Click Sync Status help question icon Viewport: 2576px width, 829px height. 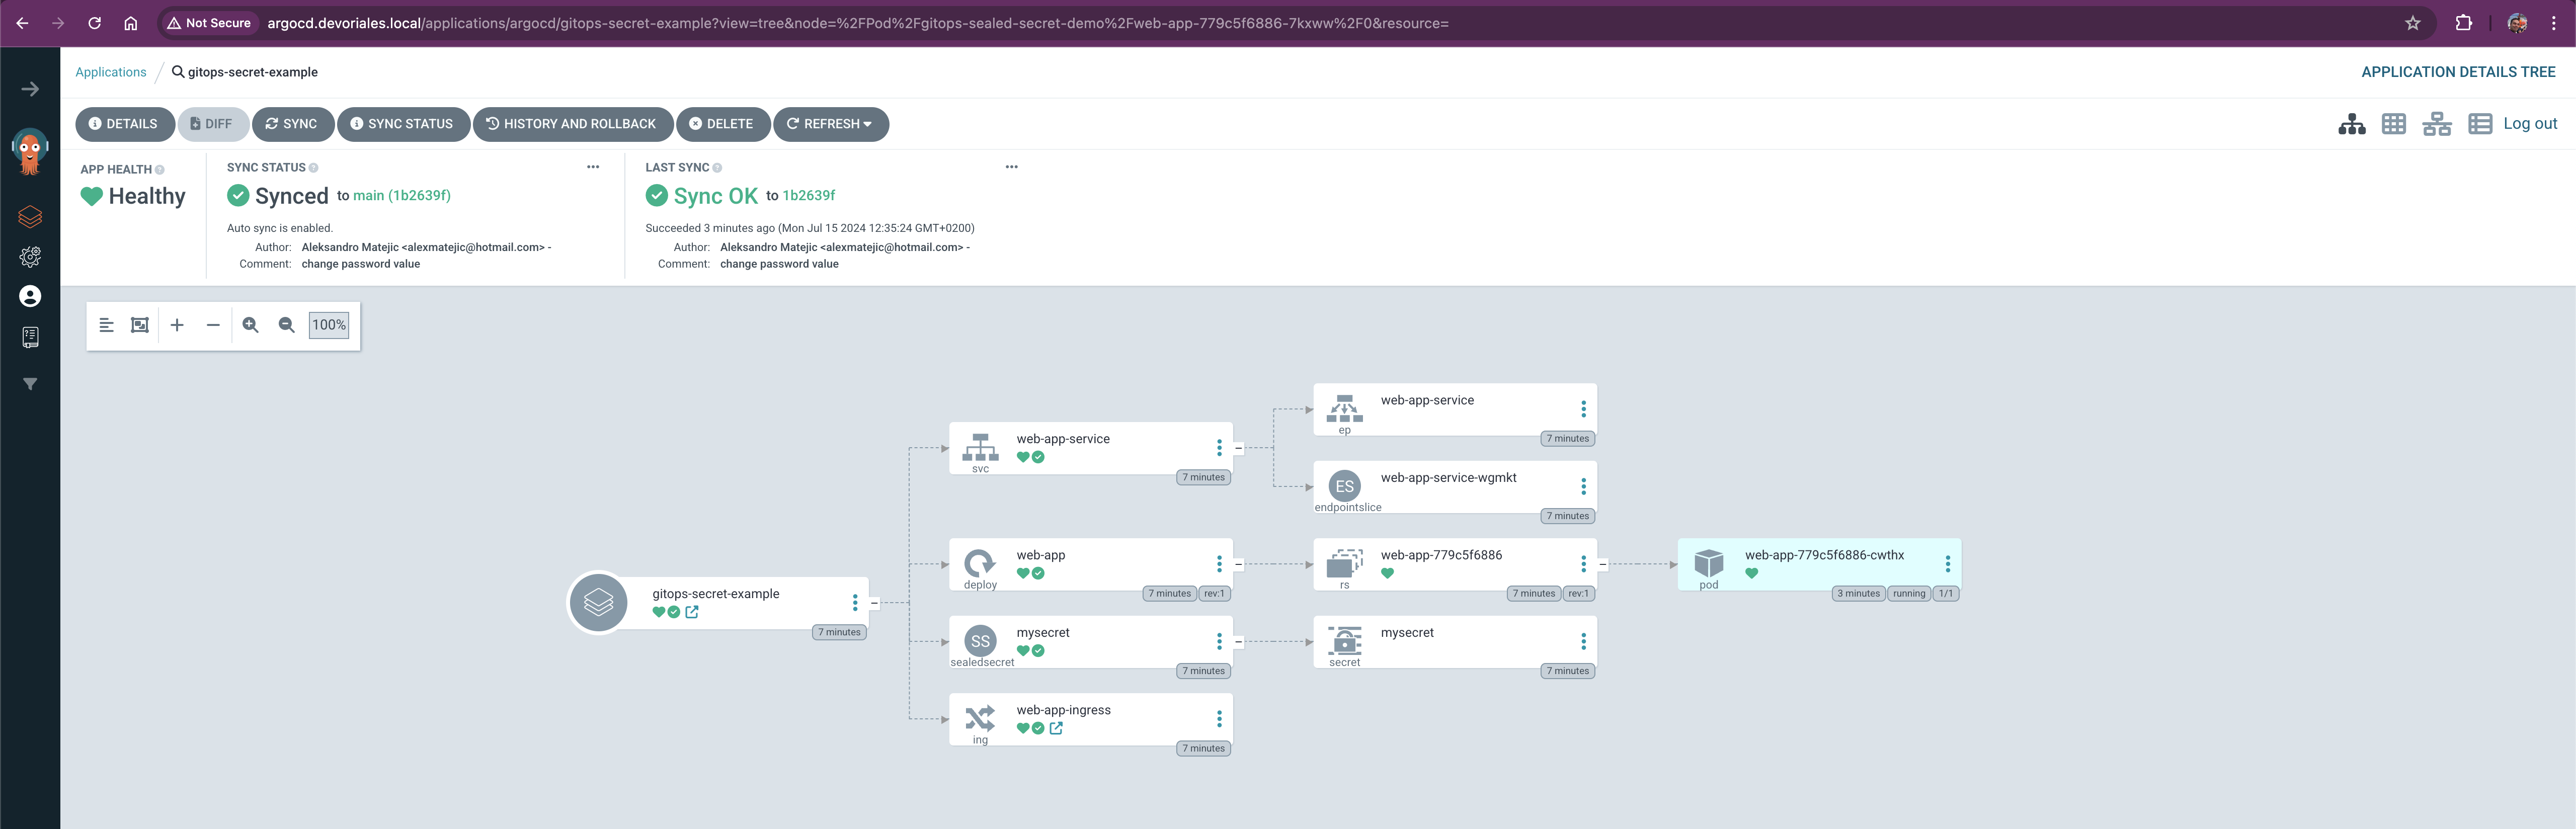tap(313, 167)
